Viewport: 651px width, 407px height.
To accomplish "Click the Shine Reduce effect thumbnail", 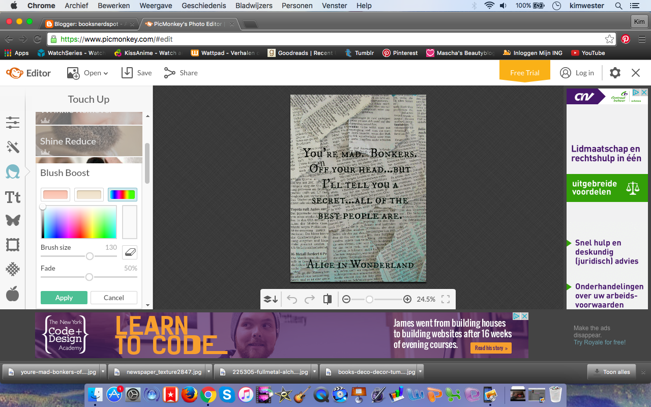I will point(89,141).
